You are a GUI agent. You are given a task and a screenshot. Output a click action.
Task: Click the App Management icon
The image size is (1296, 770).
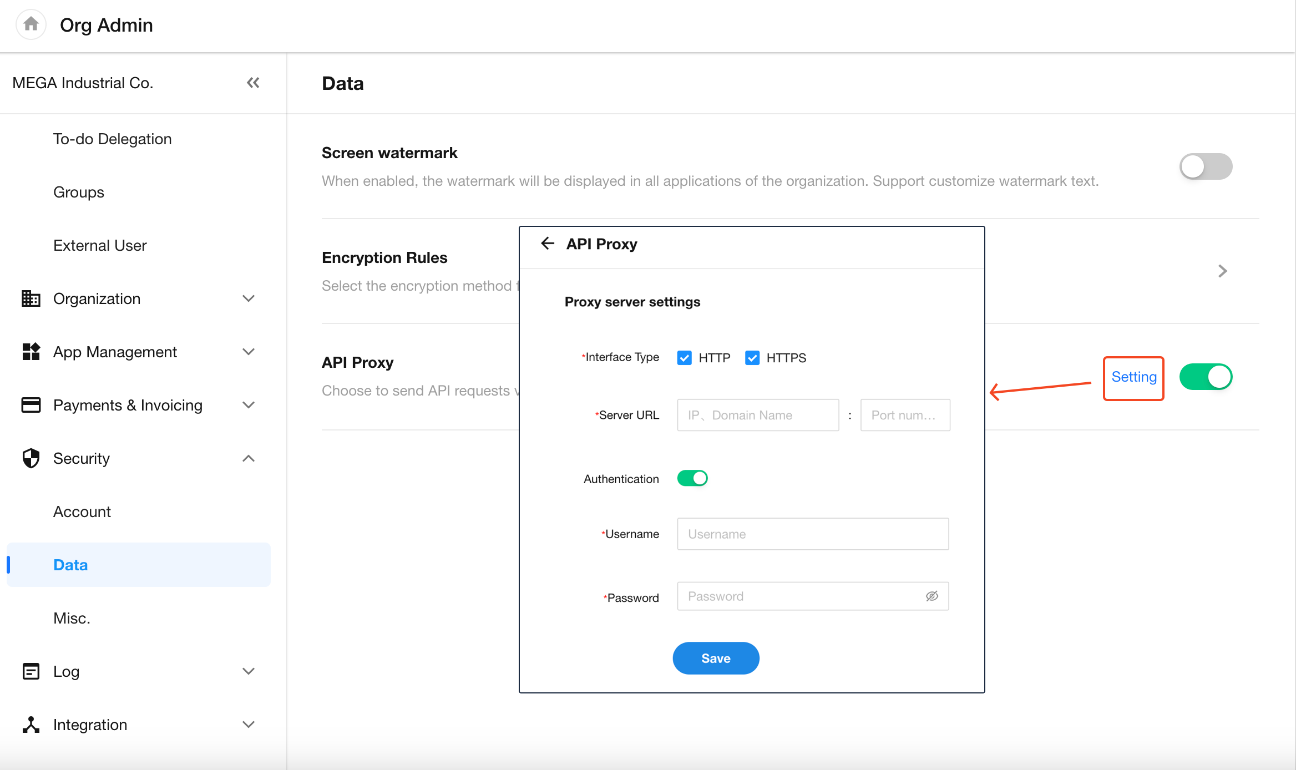tap(31, 352)
